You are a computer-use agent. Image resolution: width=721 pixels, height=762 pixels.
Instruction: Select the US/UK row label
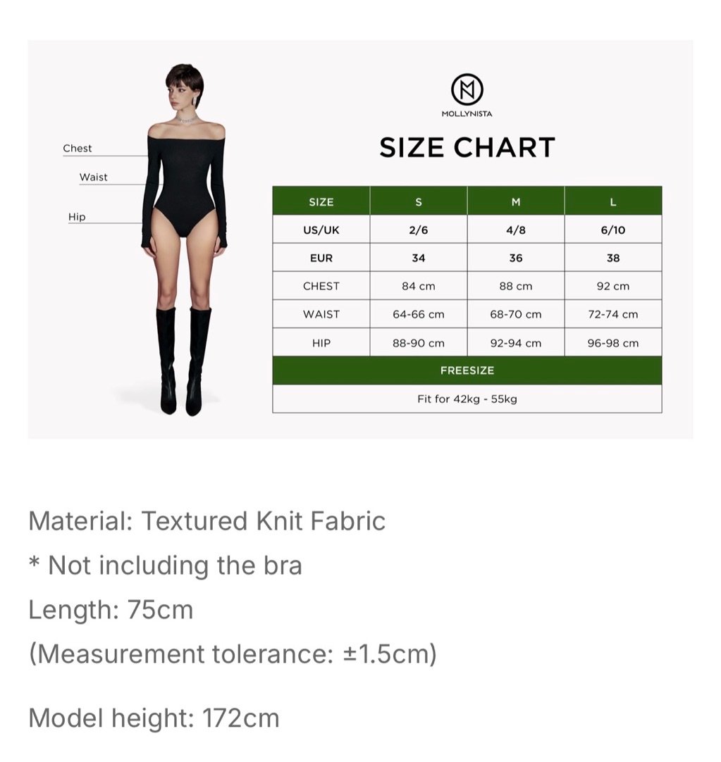[x=321, y=230]
